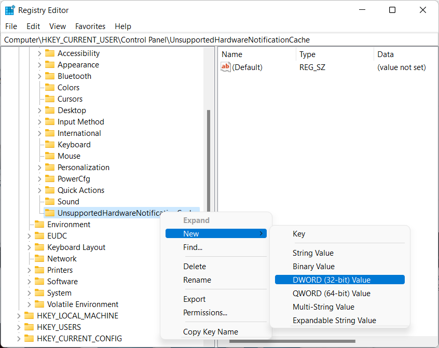Choose Permissions... in the context menu
Screen dimensions: 439x348
216,312
